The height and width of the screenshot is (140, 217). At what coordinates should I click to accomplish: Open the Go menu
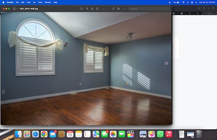[x=34, y=2]
